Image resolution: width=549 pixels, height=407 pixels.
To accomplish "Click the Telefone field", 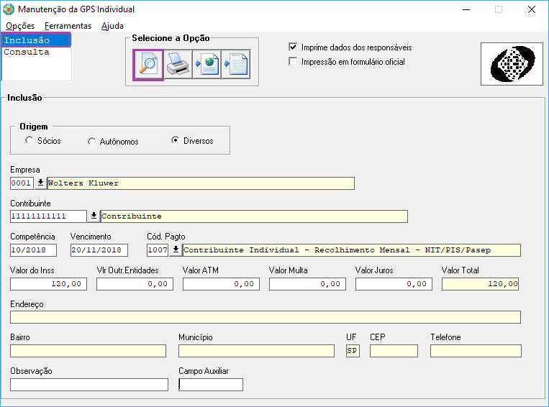I will tap(476, 351).
